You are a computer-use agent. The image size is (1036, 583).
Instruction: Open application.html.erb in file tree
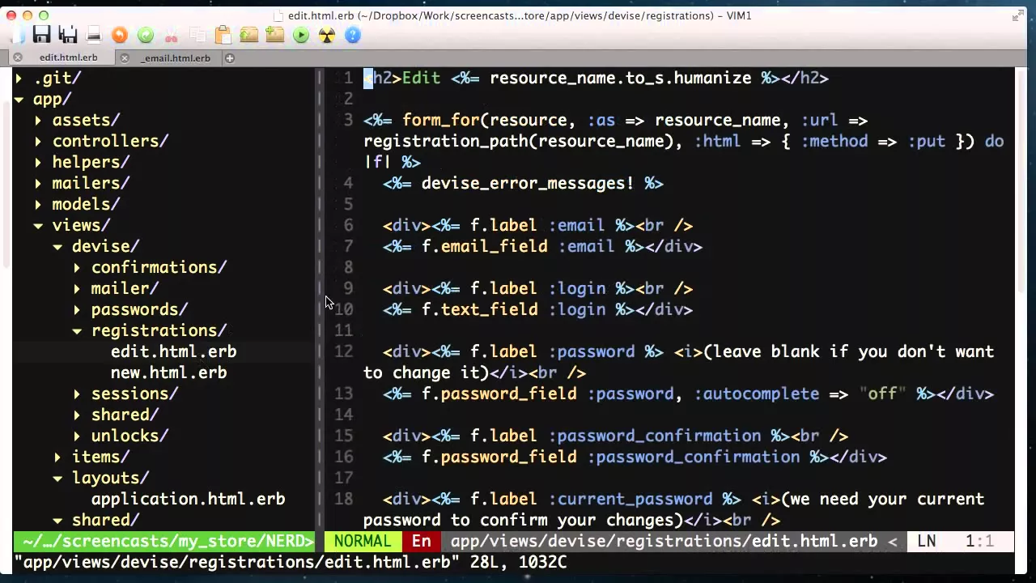click(188, 499)
